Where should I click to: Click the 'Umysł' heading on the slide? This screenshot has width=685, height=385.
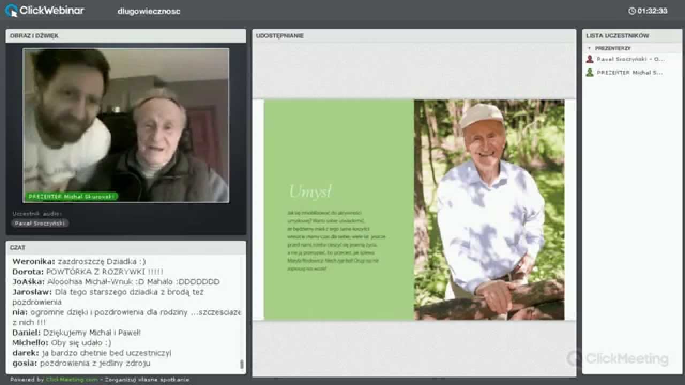point(310,191)
